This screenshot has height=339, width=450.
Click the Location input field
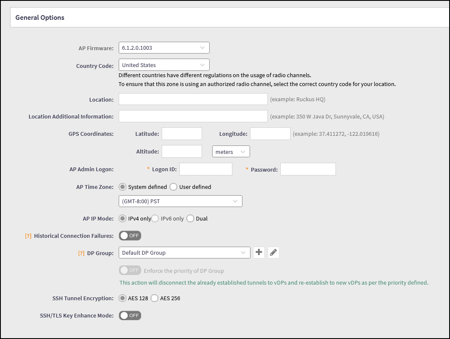click(x=193, y=99)
